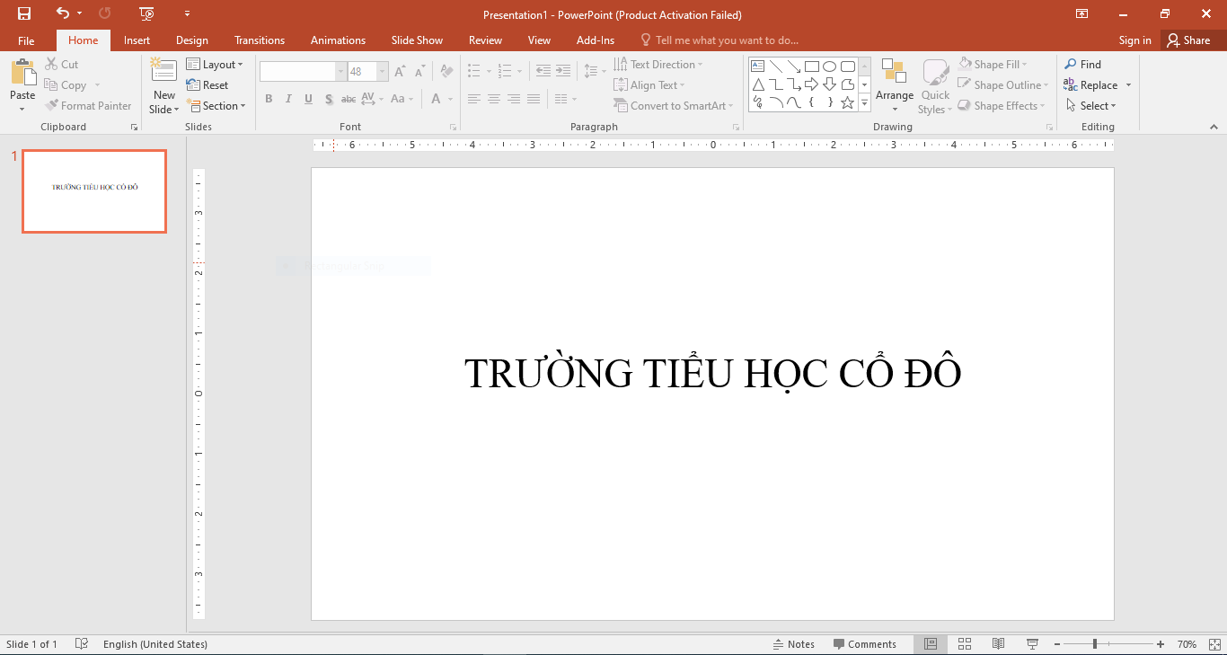
Task: Open the font size dropdown
Action: pyautogui.click(x=383, y=72)
